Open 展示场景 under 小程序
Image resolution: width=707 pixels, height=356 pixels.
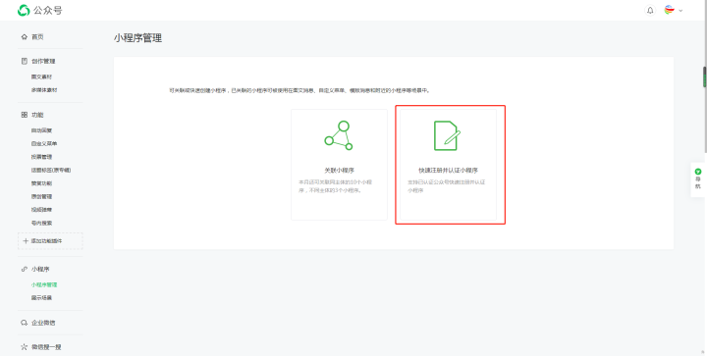pos(41,298)
